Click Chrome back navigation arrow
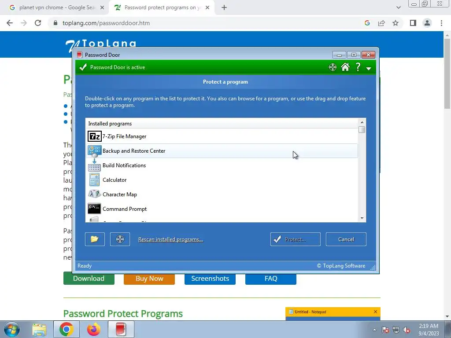Screen dimensions: 451x338 pyautogui.click(x=10, y=23)
